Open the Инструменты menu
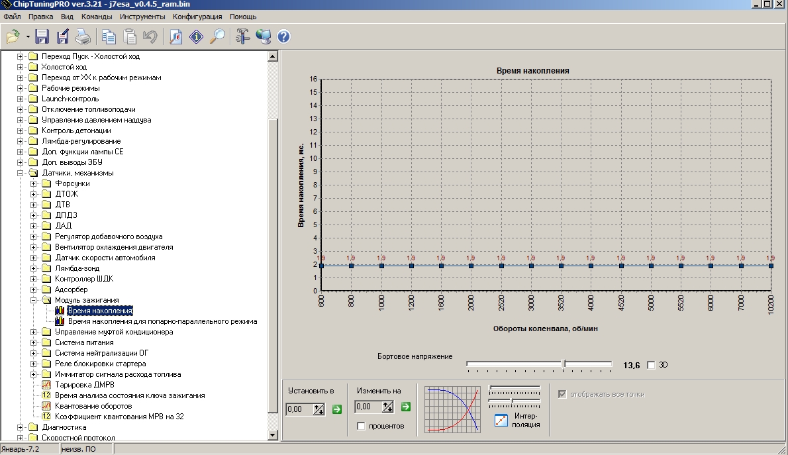 143,17
